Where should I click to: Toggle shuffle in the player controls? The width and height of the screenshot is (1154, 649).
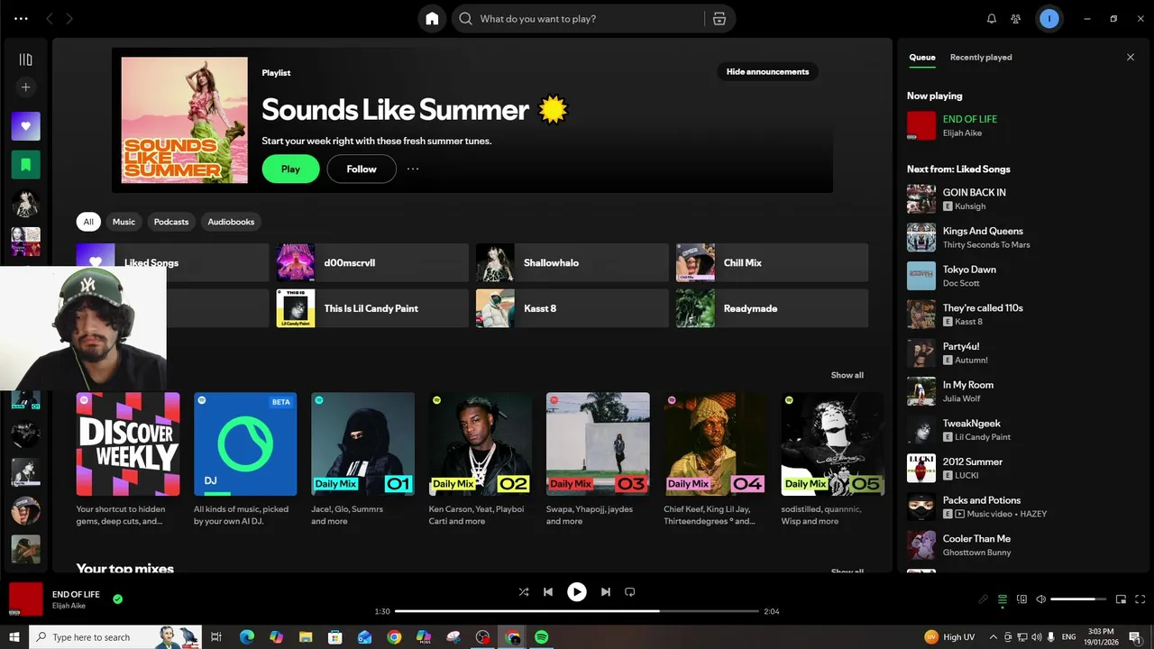(x=524, y=592)
